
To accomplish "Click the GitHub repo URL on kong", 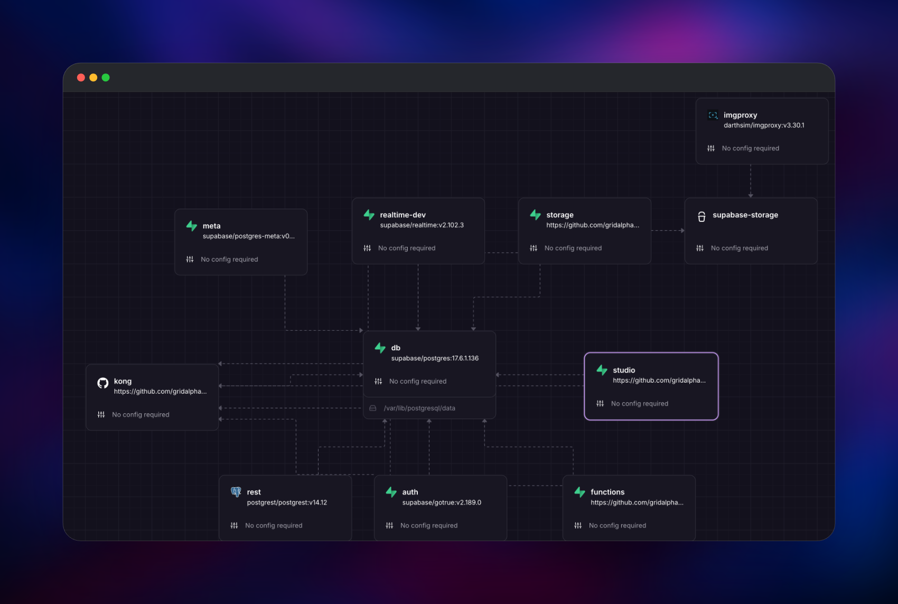I will [160, 392].
